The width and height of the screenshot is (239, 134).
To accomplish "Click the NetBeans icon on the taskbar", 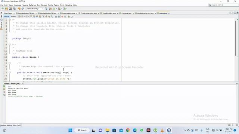I will [169, 130].
